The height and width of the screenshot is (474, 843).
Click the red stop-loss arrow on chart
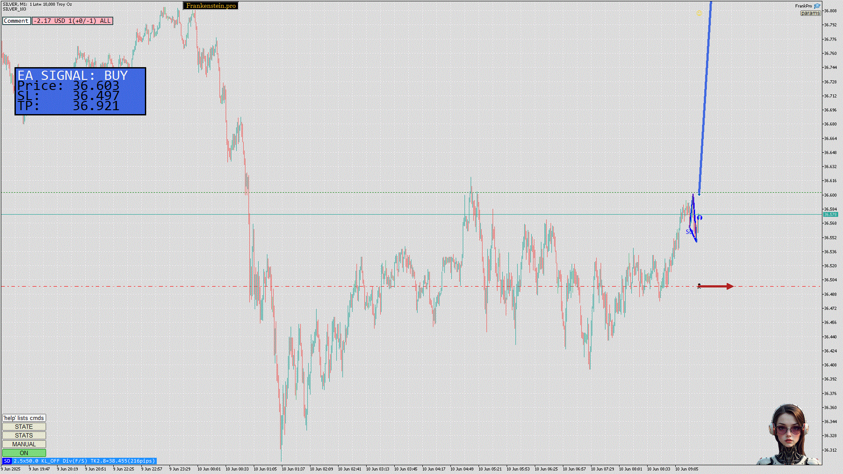pyautogui.click(x=716, y=287)
